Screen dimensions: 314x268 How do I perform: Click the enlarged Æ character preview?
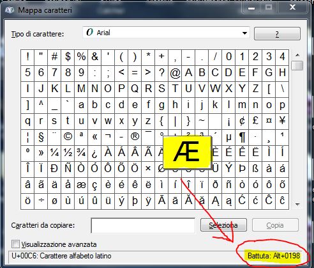187,152
